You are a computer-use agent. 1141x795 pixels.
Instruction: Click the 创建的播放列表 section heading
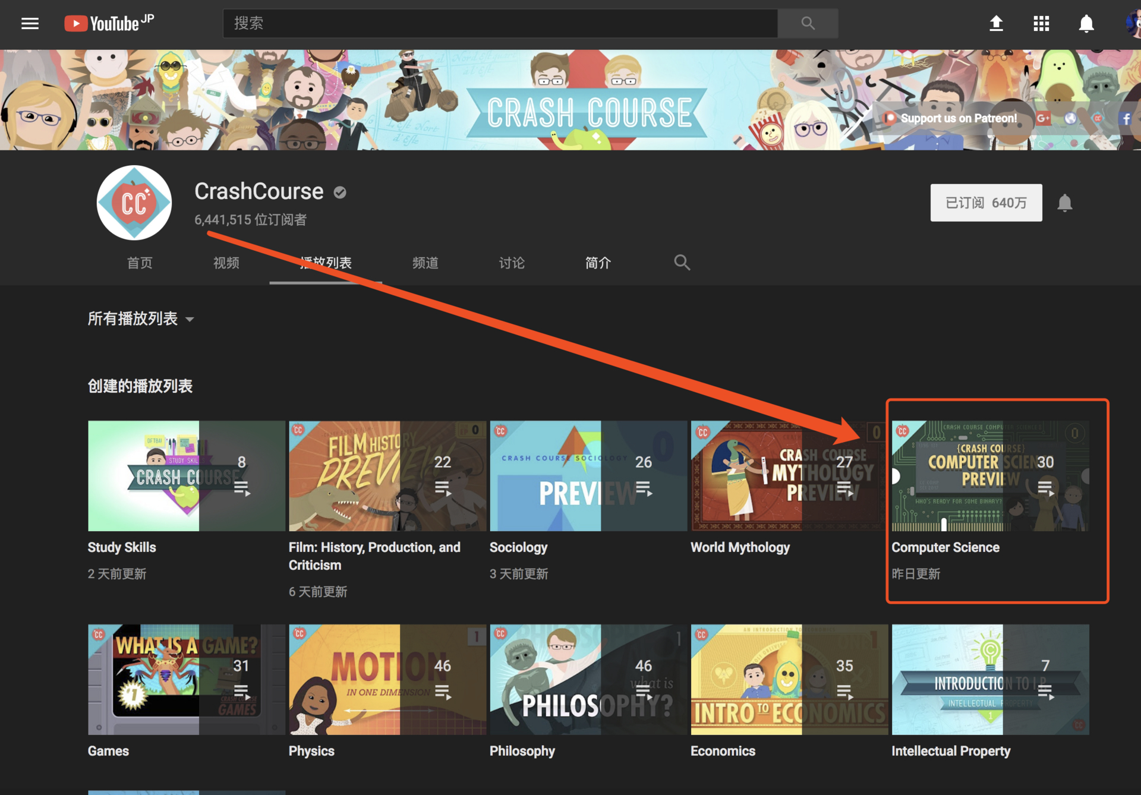pyautogui.click(x=140, y=386)
